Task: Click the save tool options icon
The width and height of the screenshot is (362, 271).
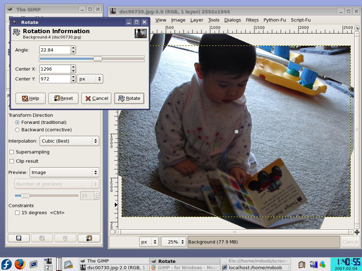Action: tap(19, 238)
